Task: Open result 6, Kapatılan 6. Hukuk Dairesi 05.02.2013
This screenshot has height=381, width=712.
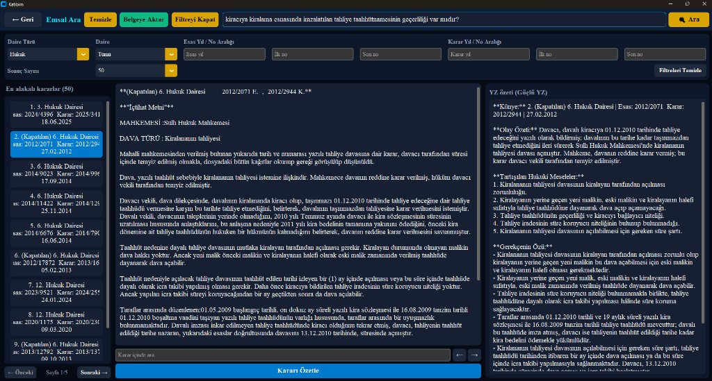Action: coord(56,263)
